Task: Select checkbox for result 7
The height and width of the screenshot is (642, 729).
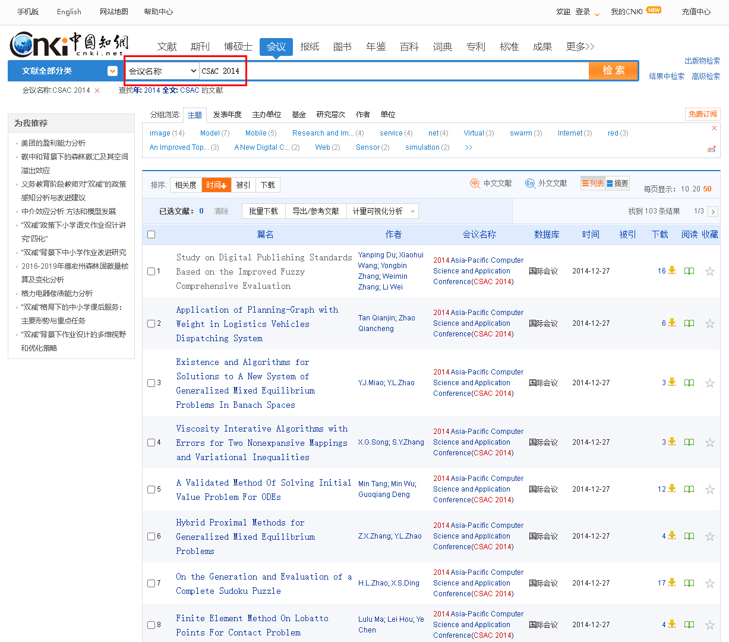Action: [151, 583]
